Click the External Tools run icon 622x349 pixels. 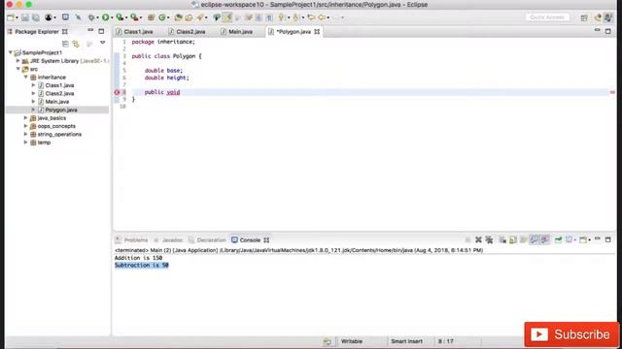point(134,17)
